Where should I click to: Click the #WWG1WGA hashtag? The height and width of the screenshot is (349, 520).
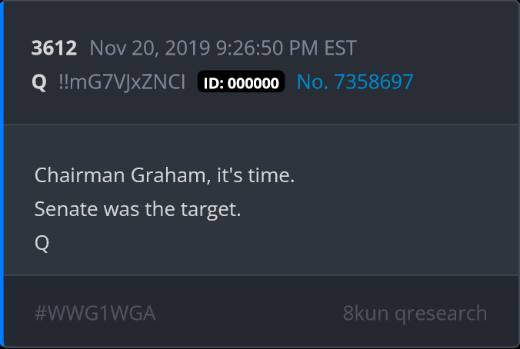pyautogui.click(x=95, y=313)
